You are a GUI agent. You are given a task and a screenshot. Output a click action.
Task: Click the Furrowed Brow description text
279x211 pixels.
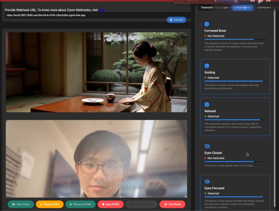(x=234, y=47)
